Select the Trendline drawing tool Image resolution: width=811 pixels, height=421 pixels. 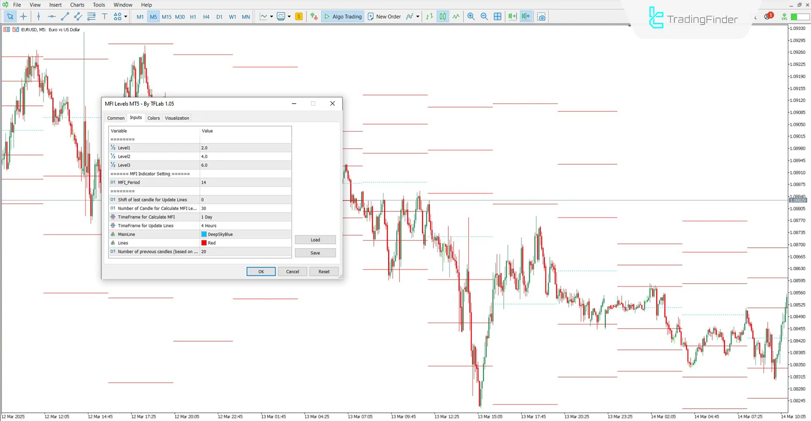tap(65, 16)
